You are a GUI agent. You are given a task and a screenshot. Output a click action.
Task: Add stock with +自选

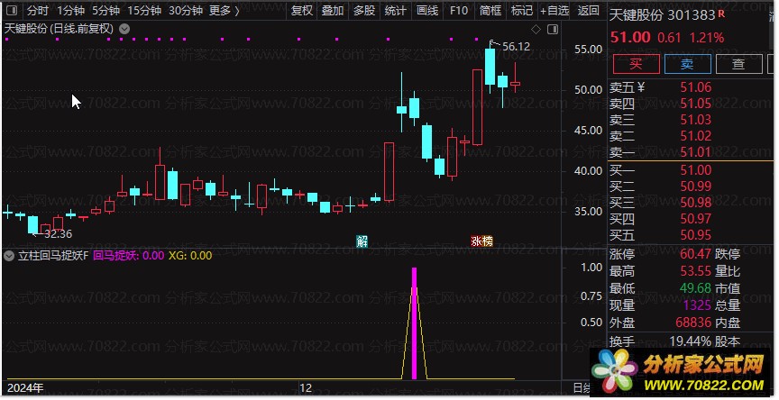[554, 11]
